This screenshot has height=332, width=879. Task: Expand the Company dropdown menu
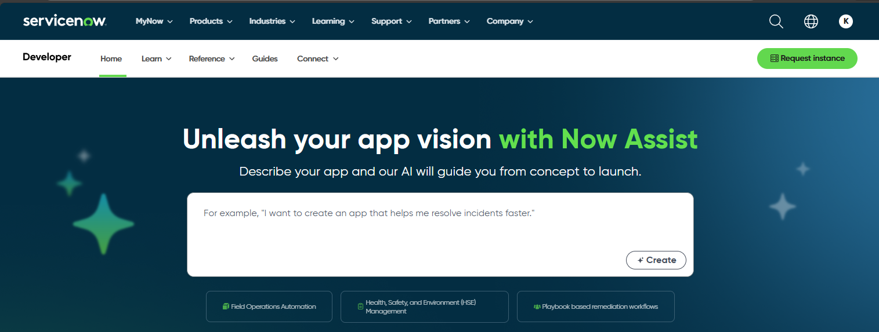(x=510, y=21)
